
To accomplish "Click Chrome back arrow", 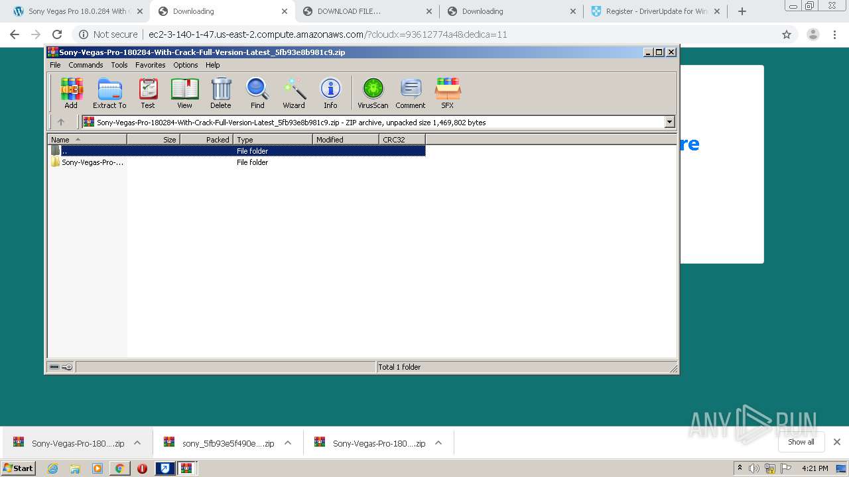I will click(x=15, y=34).
